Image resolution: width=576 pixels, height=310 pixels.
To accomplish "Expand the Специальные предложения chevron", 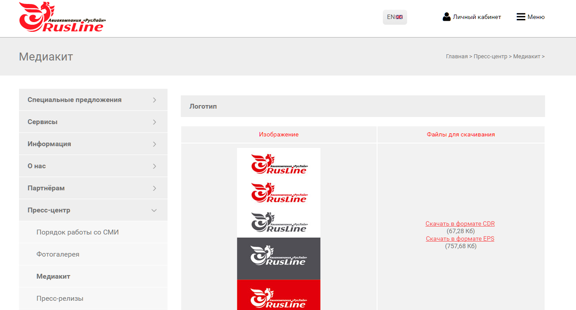I will coord(154,100).
